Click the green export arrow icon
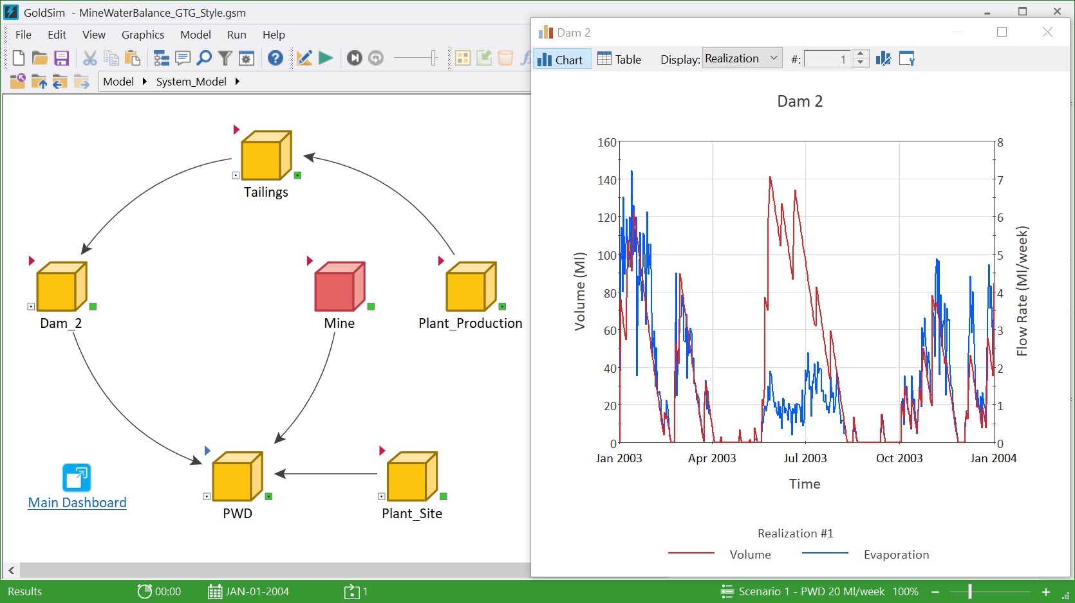This screenshot has width=1075, height=603. click(484, 59)
